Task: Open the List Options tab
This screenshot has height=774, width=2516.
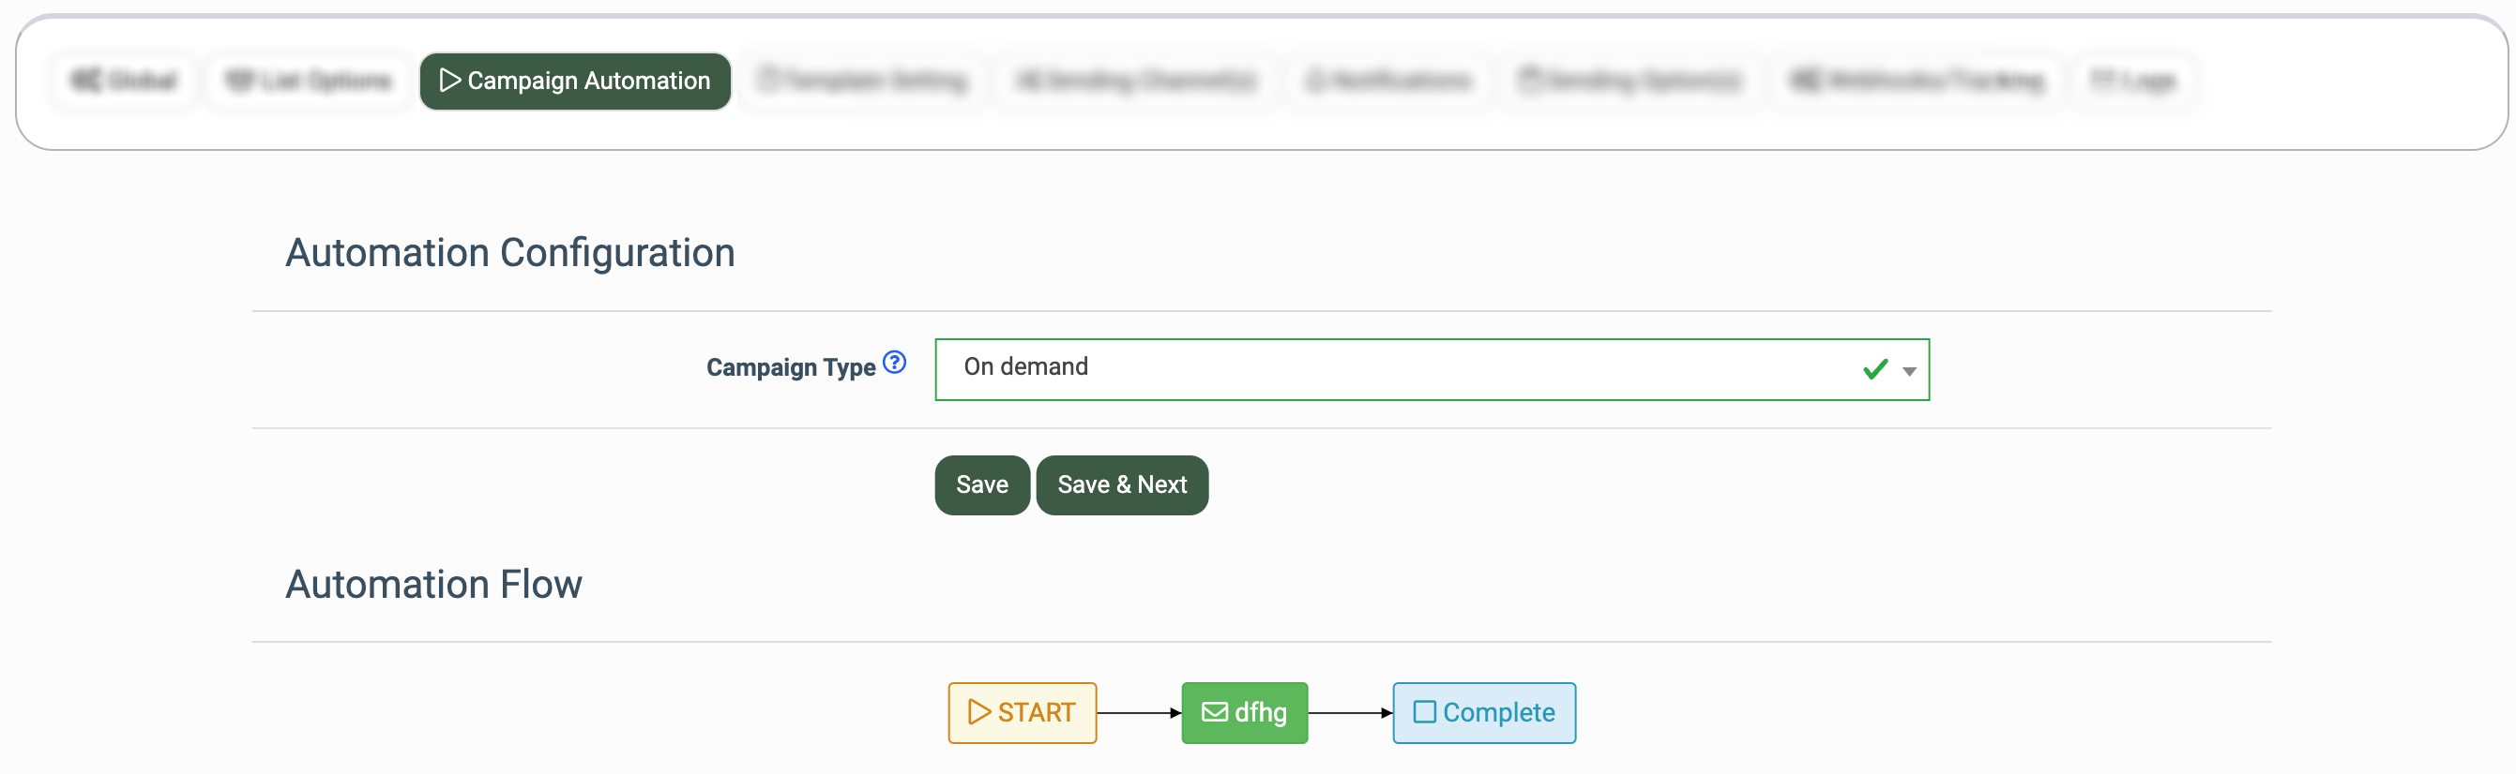Action: pos(308,81)
